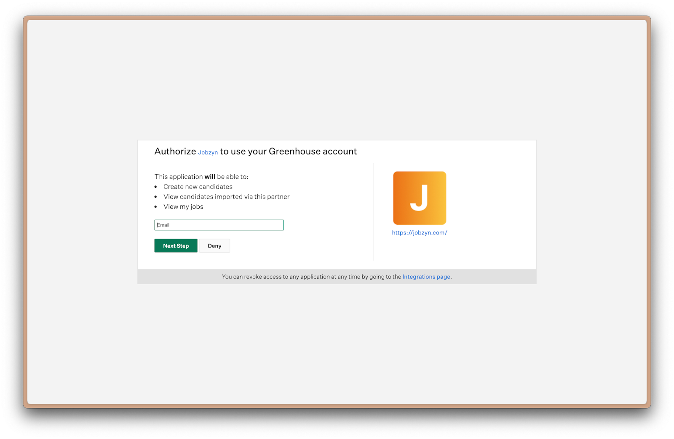Open the Jobzyn link in the heading

point(208,152)
